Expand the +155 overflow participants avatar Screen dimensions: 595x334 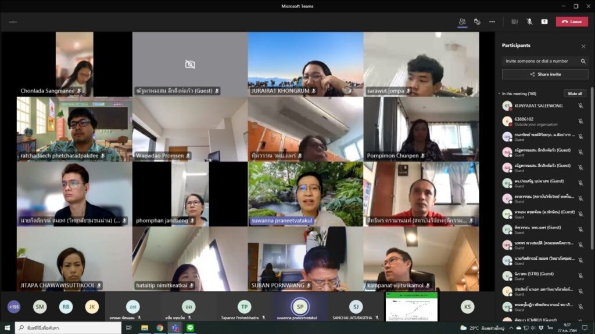point(13,307)
